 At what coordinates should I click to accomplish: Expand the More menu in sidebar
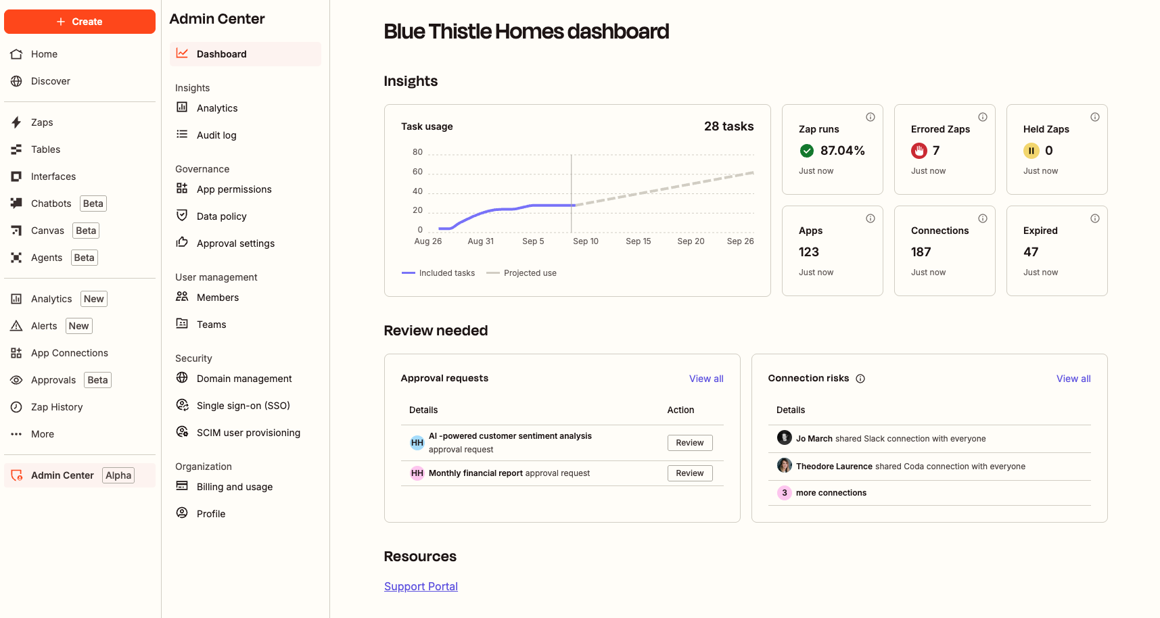click(x=42, y=434)
